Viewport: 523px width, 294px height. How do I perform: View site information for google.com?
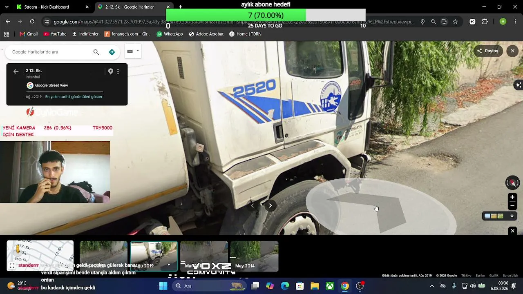coord(47,22)
